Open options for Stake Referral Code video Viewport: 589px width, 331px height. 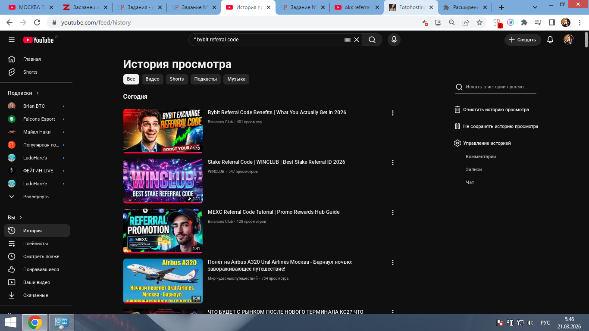coord(392,162)
